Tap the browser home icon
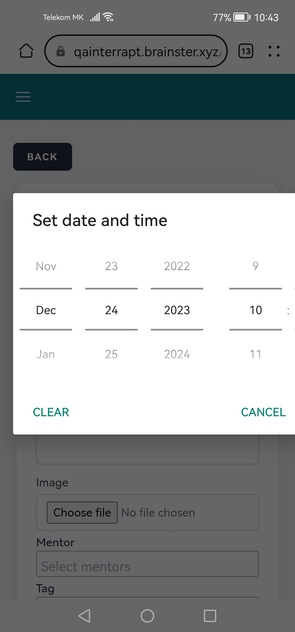Image resolution: width=295 pixels, height=632 pixels. point(26,51)
